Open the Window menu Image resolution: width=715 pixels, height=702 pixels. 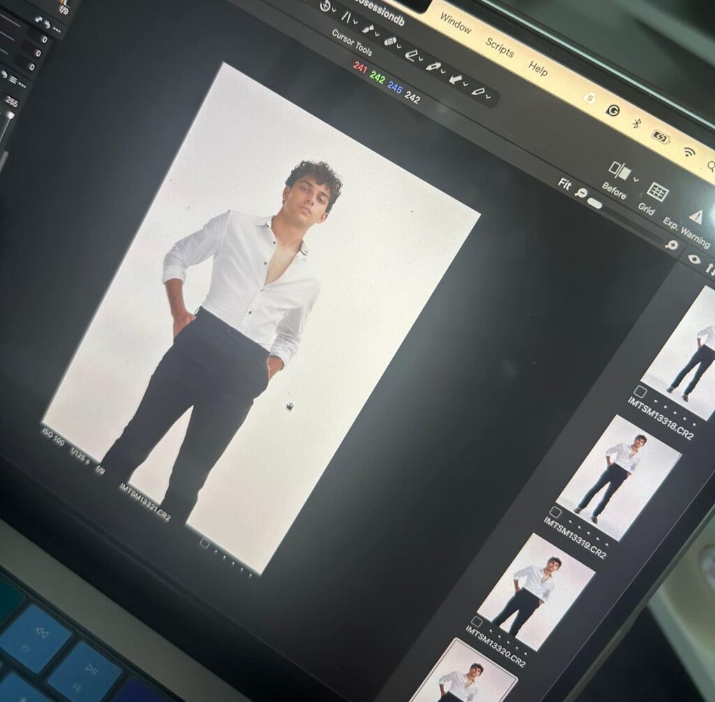coord(455,23)
